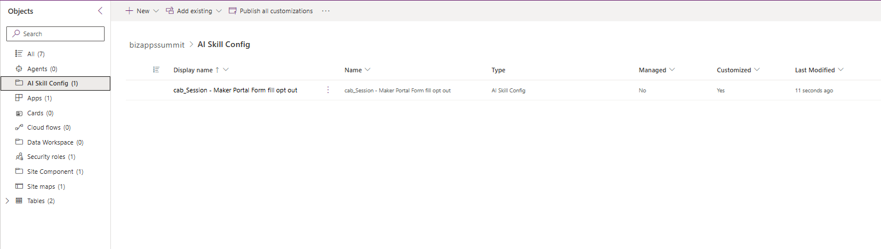Image resolution: width=881 pixels, height=249 pixels.
Task: Click the Site maps icon
Action: point(19,186)
